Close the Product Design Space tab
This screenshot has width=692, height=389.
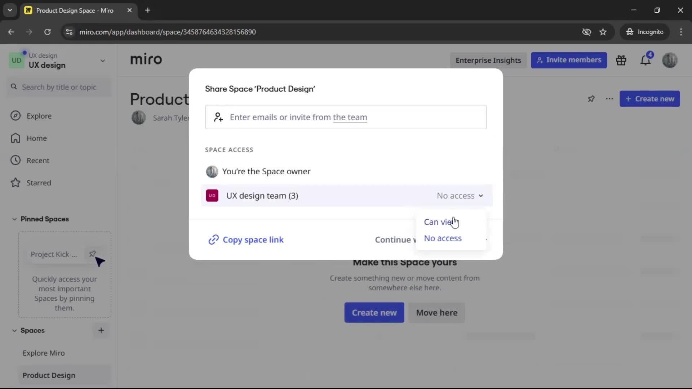[129, 10]
